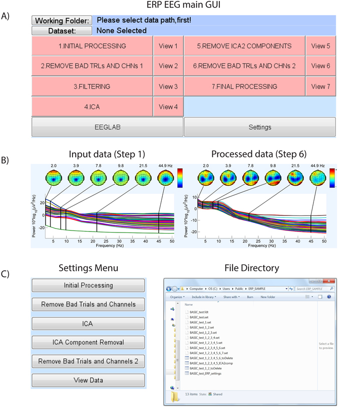The width and height of the screenshot is (338, 407).
Task: Click the color scale bar in Processed data
Action: (x=332, y=178)
